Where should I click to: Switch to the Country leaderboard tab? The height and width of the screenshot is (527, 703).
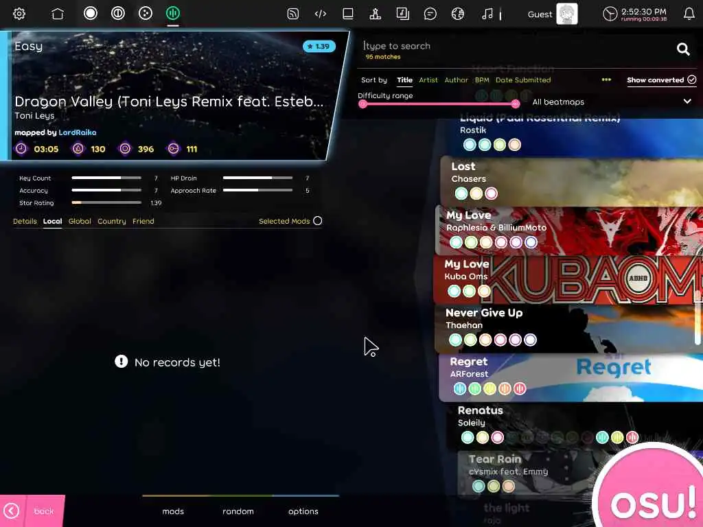pos(112,221)
